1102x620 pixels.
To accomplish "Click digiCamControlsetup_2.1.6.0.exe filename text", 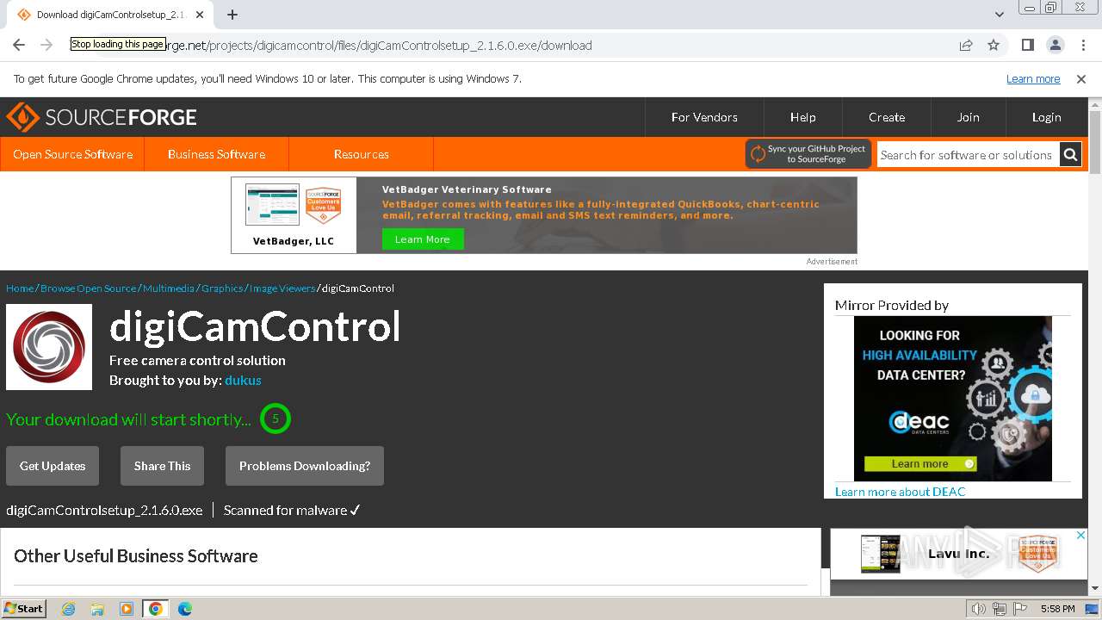I will (x=104, y=510).
